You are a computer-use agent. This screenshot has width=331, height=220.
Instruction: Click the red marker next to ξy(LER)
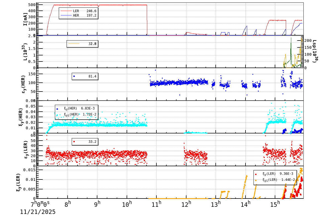click(x=256, y=174)
